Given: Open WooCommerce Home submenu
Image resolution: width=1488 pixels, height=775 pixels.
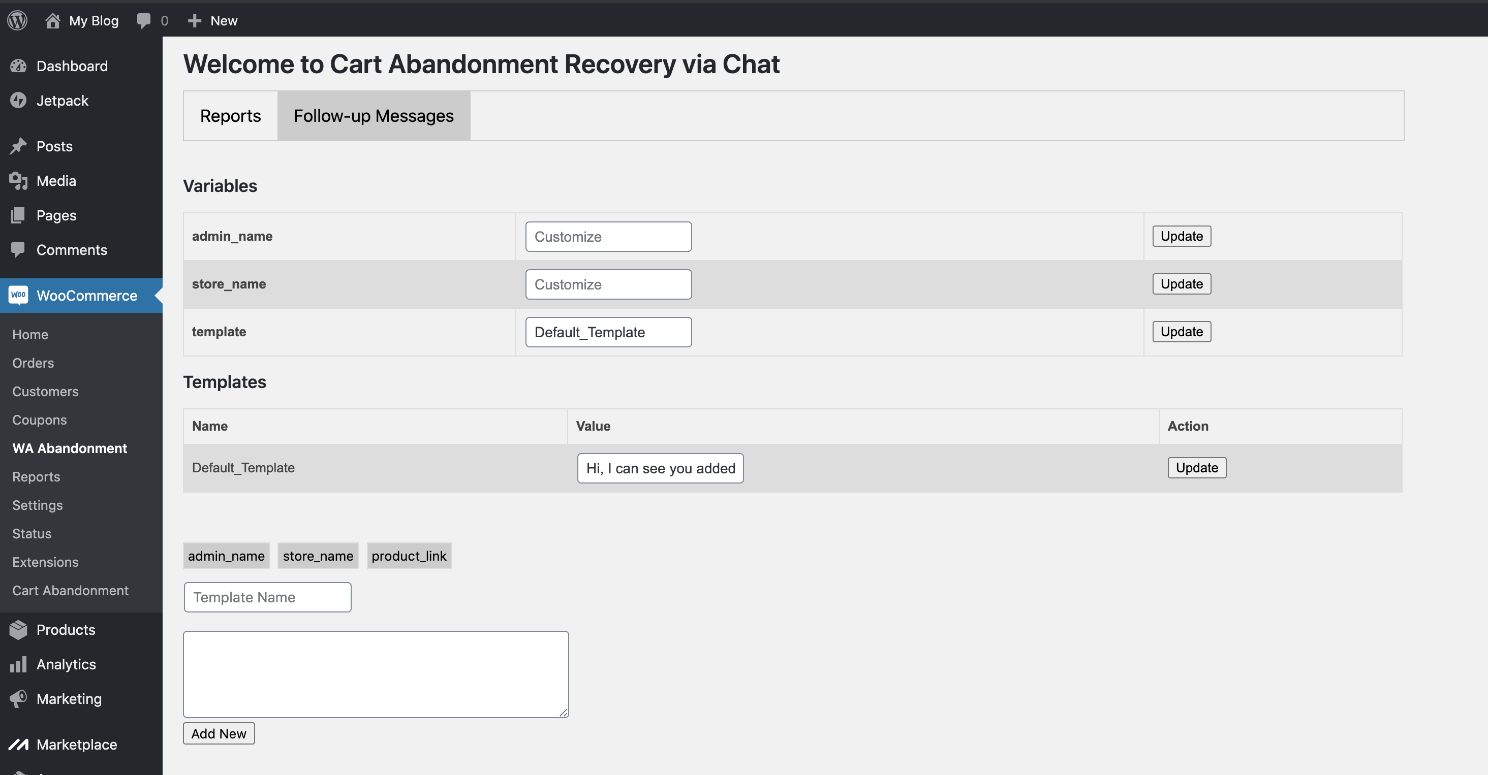Looking at the screenshot, I should pyautogui.click(x=30, y=335).
